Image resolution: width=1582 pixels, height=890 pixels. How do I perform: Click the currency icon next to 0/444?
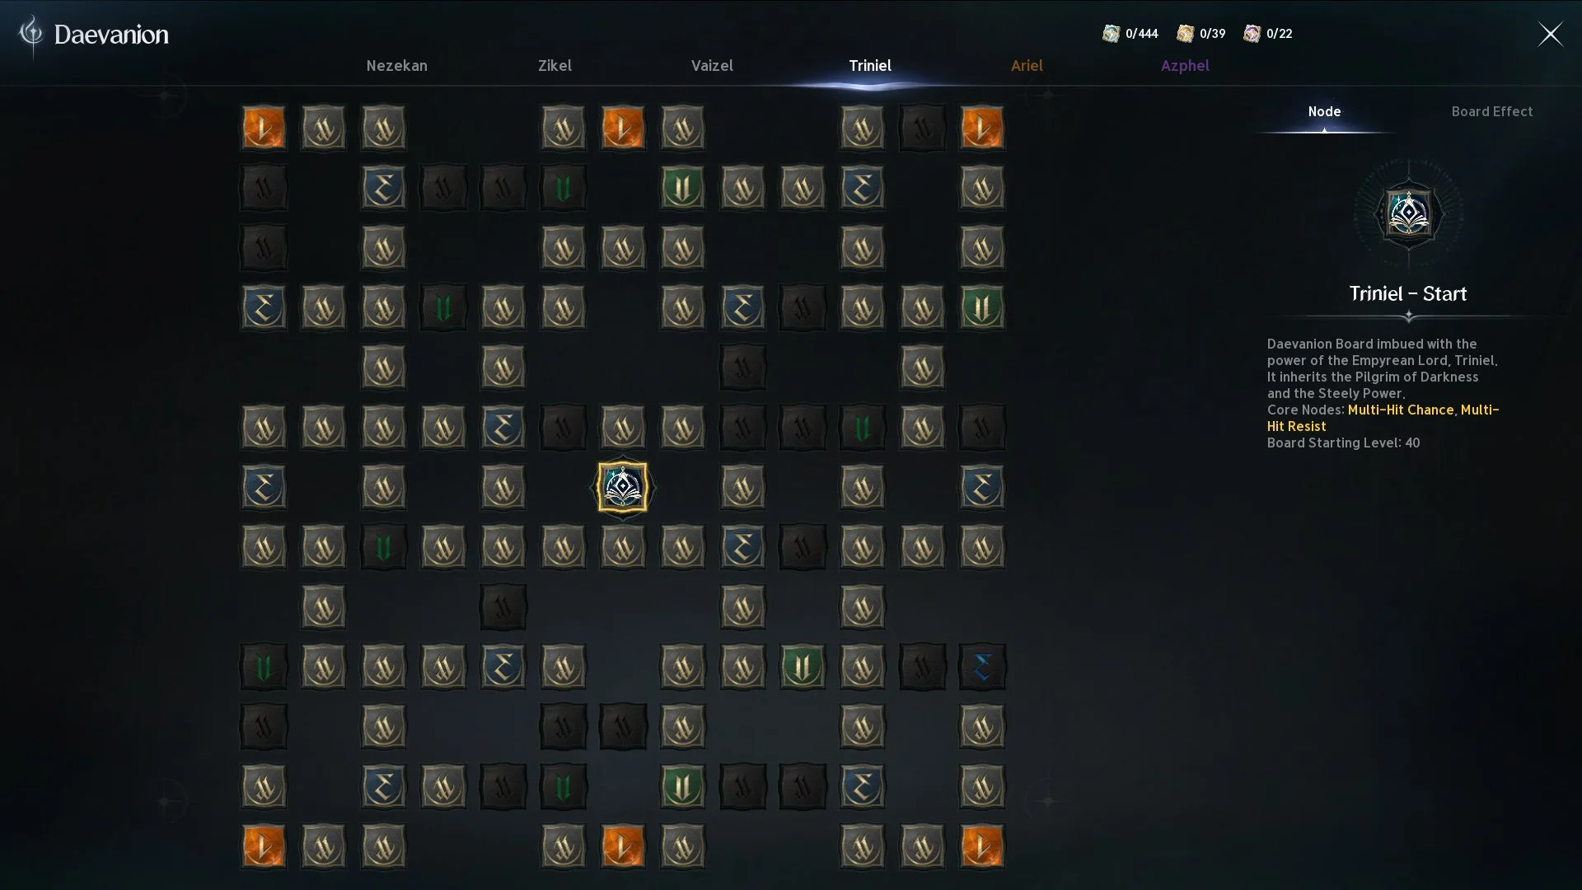[1111, 34]
